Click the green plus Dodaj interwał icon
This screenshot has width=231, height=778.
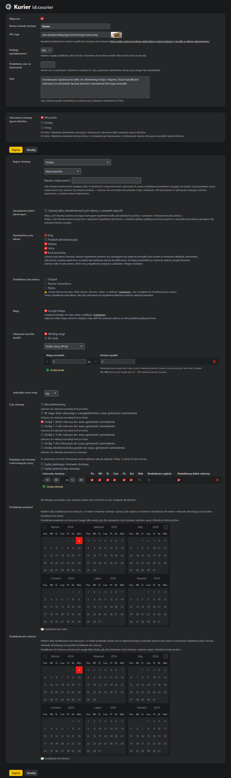pyautogui.click(x=44, y=487)
